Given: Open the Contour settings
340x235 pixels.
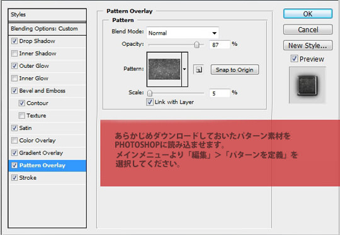Looking at the screenshot, I should 37,103.
